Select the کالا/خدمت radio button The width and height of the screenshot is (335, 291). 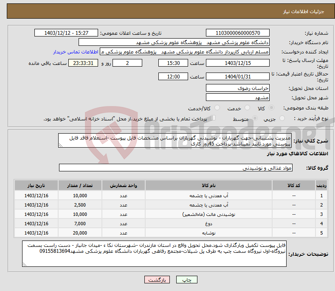tap(217, 108)
